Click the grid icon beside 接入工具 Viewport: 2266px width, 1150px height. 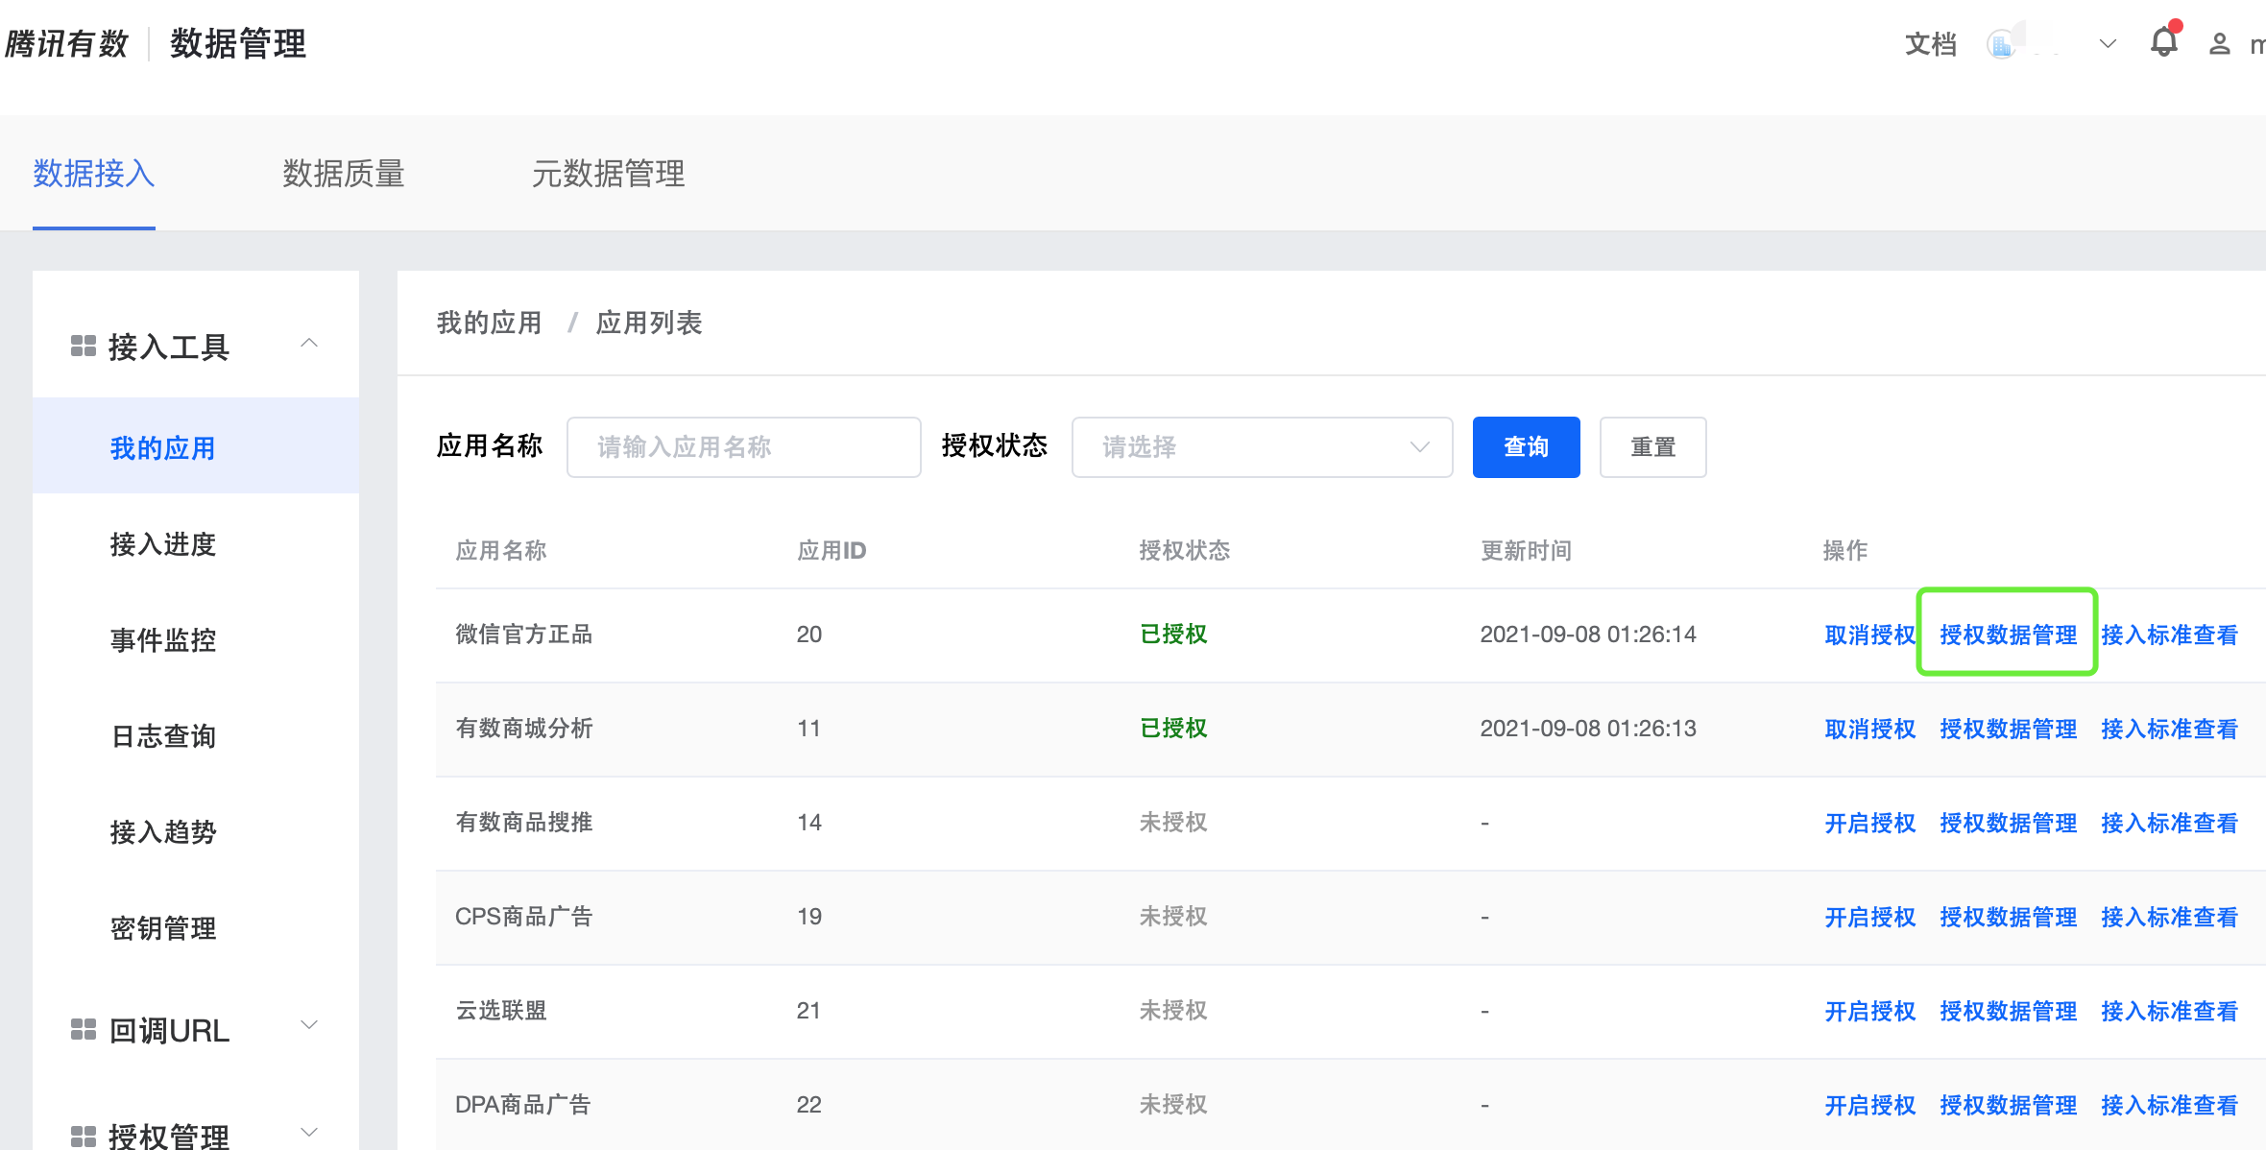[84, 346]
